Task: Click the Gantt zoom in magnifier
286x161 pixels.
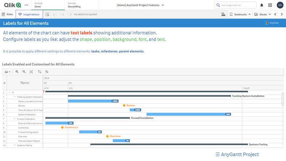Action: pos(17,72)
